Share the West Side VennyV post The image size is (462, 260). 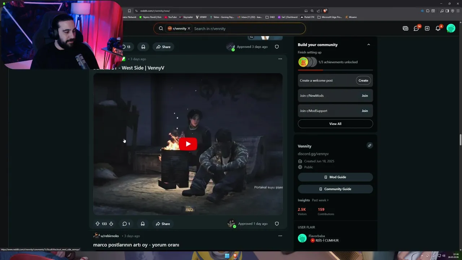tap(163, 224)
